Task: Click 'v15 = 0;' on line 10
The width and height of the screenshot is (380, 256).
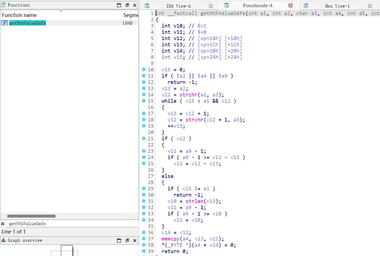Action: [173, 69]
